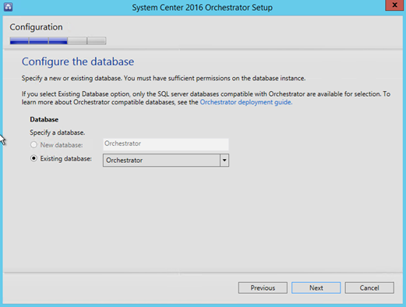The height and width of the screenshot is (307, 406).
Task: Select the New database radio button
Action: point(34,145)
